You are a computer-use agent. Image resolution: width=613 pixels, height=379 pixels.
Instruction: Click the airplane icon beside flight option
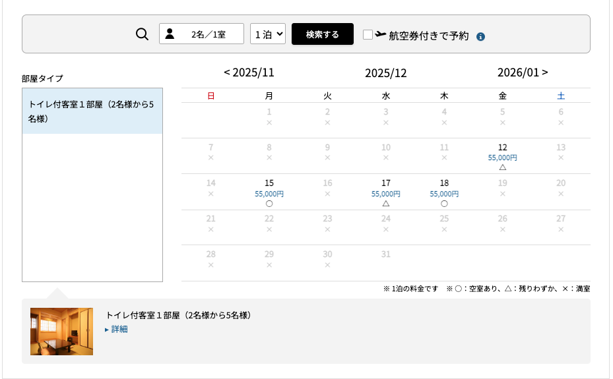click(x=381, y=34)
